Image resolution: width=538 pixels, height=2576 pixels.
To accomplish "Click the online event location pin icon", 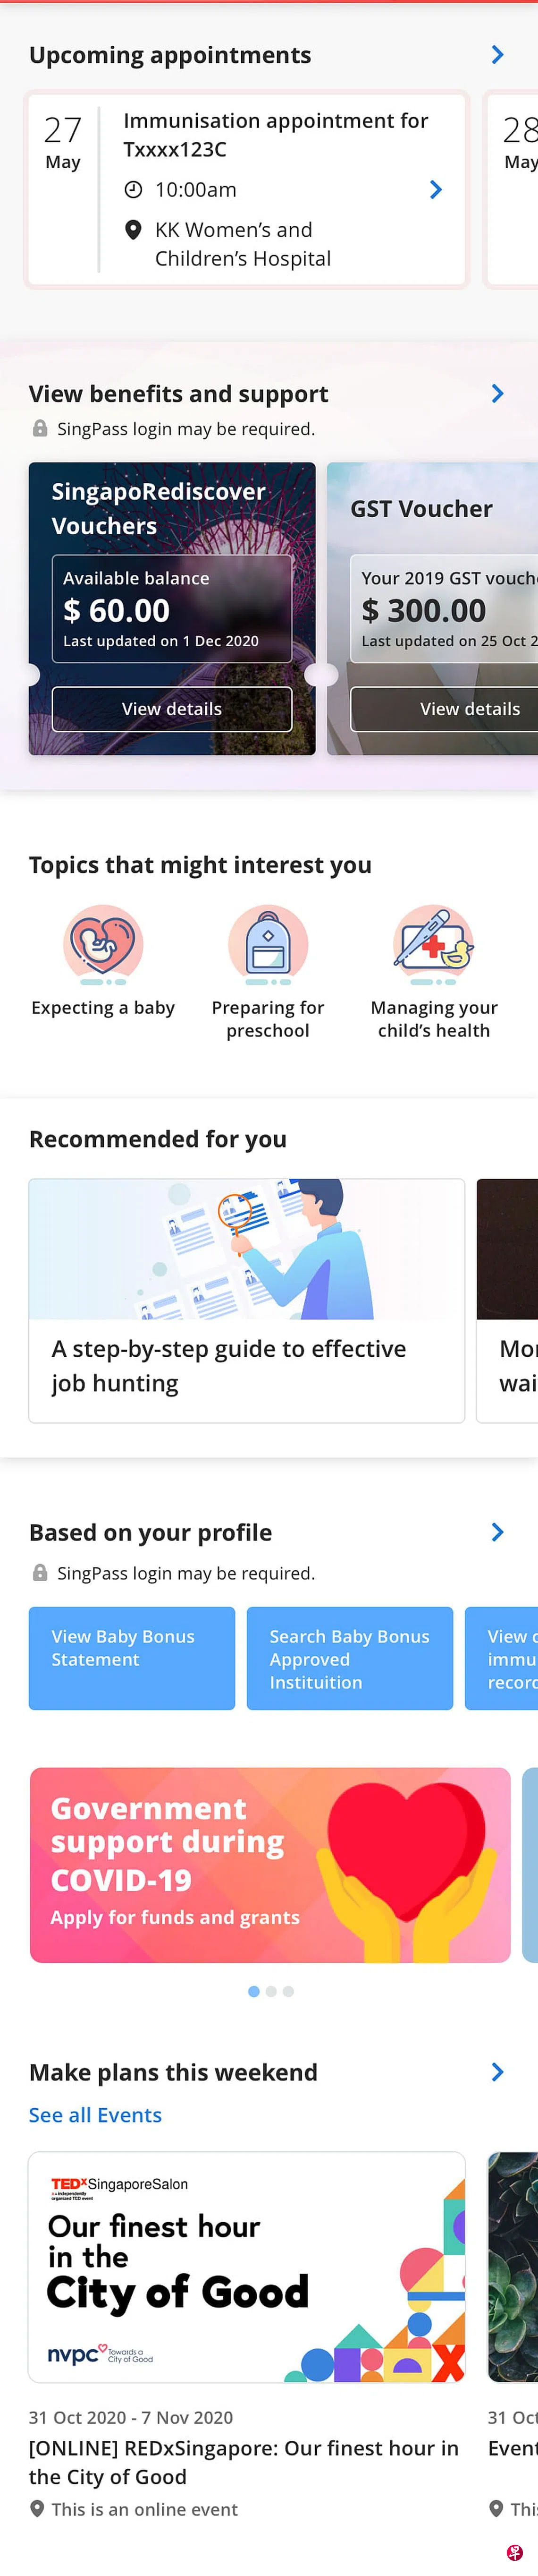I will pyautogui.click(x=37, y=2508).
